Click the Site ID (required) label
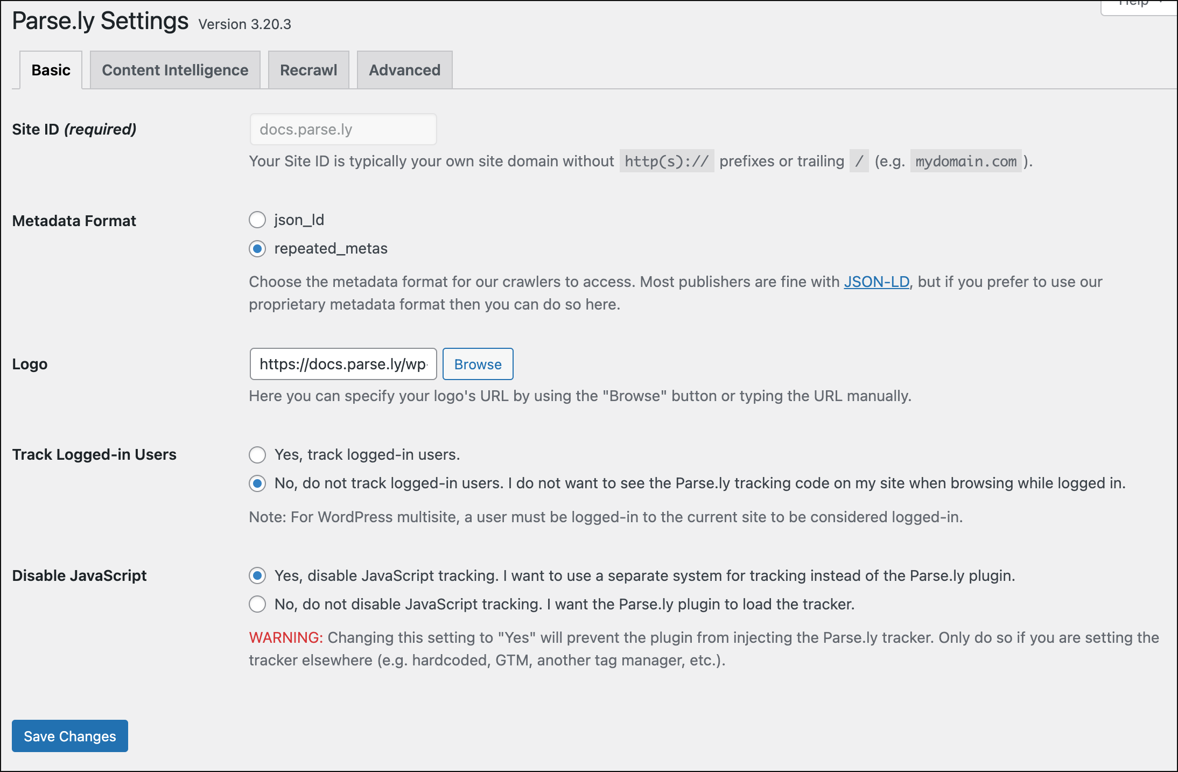Image resolution: width=1178 pixels, height=772 pixels. tap(74, 129)
